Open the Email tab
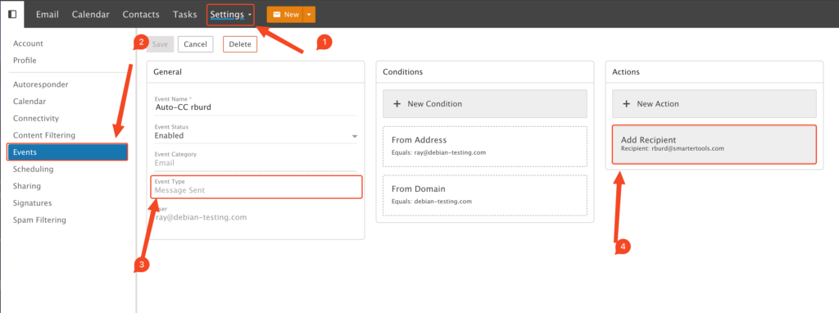Viewport: 839px width, 313px height. 47,15
